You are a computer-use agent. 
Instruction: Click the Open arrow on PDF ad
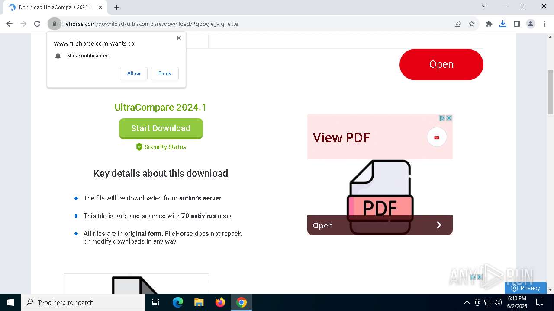click(x=439, y=225)
